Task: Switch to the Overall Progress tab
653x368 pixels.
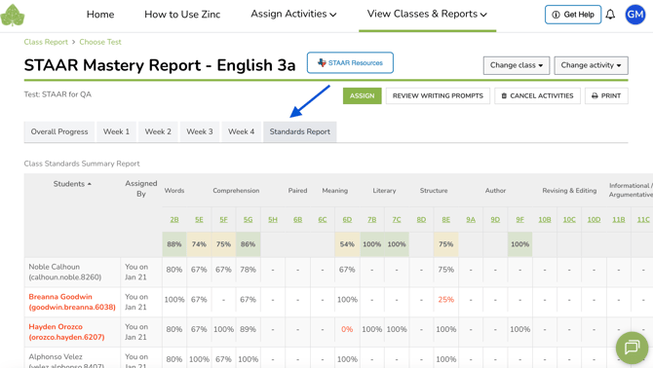Action: click(59, 131)
